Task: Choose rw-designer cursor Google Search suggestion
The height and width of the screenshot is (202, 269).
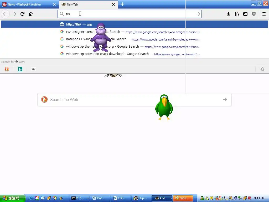Action: 134,32
